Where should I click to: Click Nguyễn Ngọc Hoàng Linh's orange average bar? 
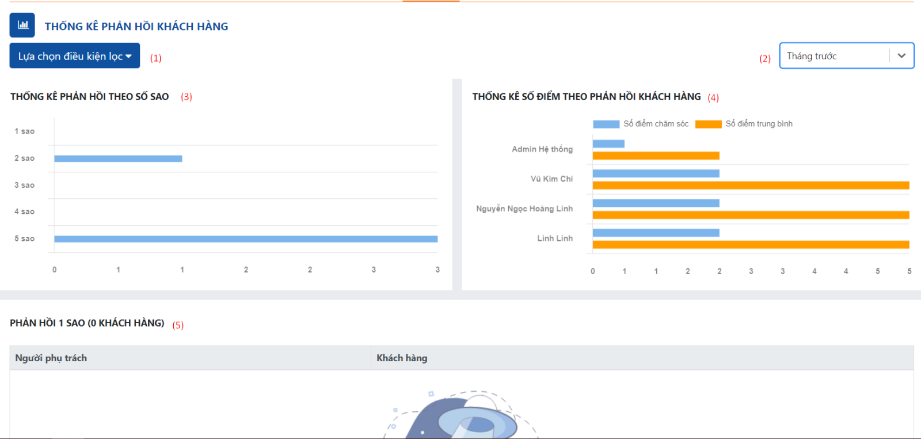click(x=751, y=215)
